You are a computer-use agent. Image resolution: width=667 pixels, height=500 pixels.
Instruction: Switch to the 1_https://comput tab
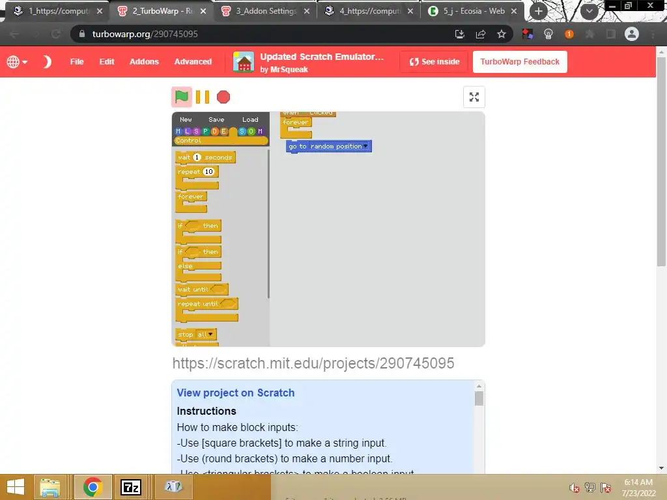pos(58,11)
